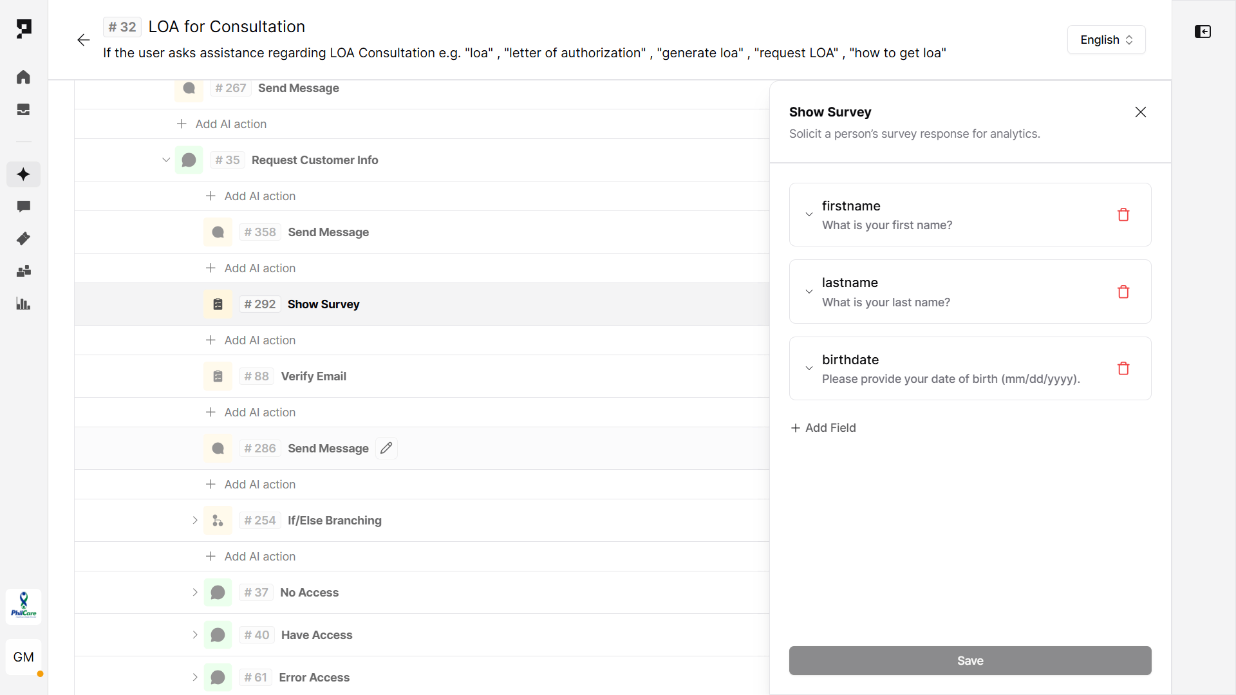The height and width of the screenshot is (695, 1236).
Task: Collapse the Request Customer Info node
Action: (x=166, y=160)
